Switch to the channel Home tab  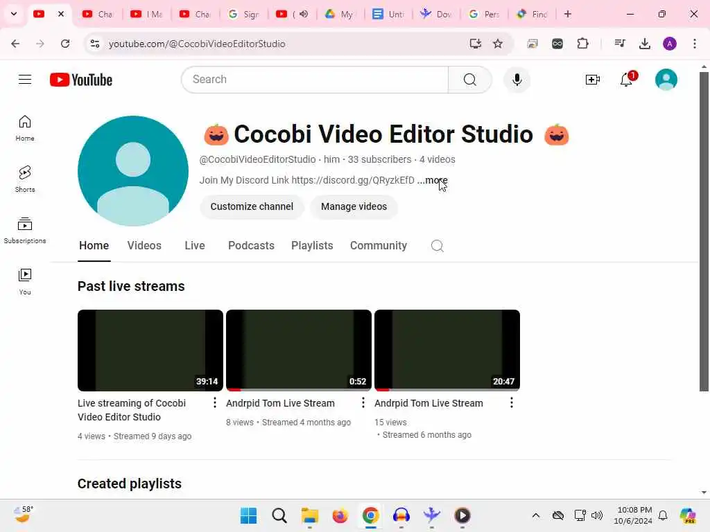(x=94, y=246)
